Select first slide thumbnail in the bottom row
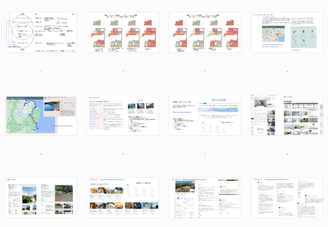 pos(41,197)
